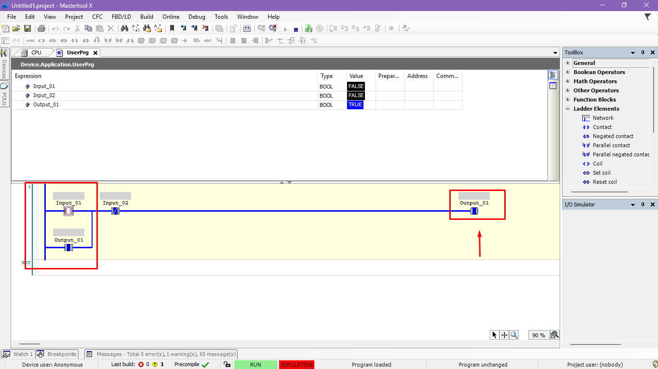Image resolution: width=658 pixels, height=369 pixels.
Task: Open the Online menu
Action: click(171, 16)
